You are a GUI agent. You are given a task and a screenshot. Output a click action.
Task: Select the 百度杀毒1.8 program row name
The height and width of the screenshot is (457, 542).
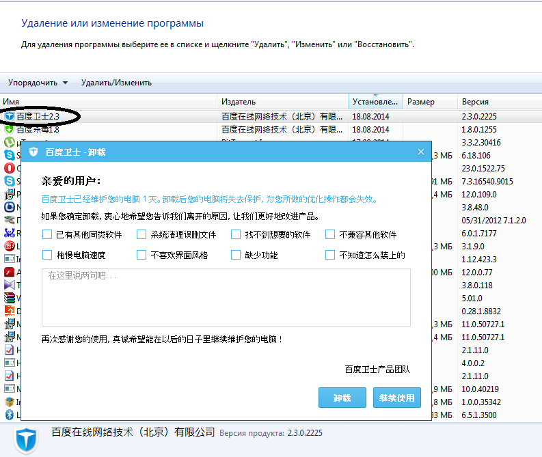pyautogui.click(x=38, y=130)
